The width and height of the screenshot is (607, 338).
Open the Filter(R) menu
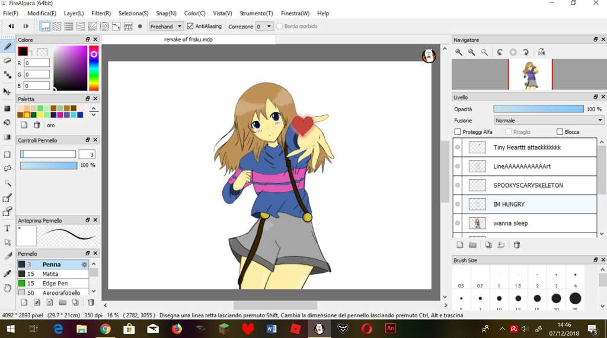(101, 13)
